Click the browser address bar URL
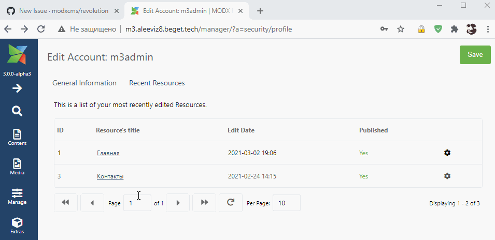 (x=209, y=29)
